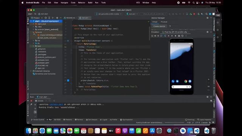Click the emulator volume up icon
This screenshot has width=242, height=136.
pyautogui.click(x=155, y=36)
